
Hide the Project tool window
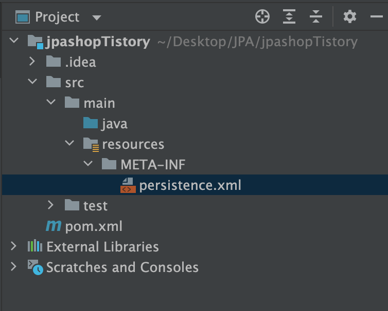(376, 17)
